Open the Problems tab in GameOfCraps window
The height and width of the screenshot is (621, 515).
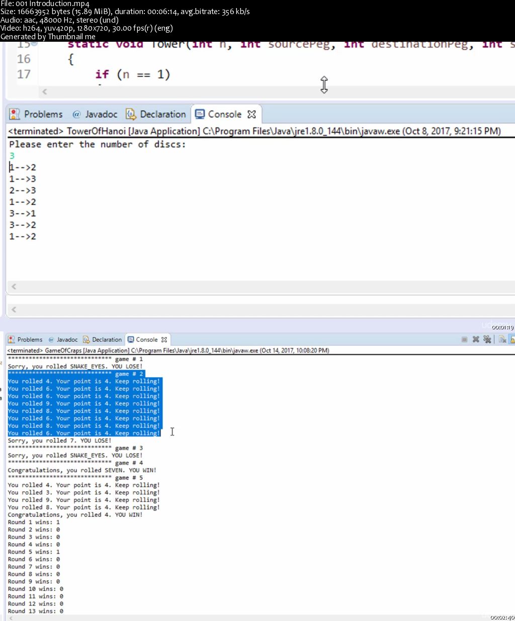coord(25,339)
